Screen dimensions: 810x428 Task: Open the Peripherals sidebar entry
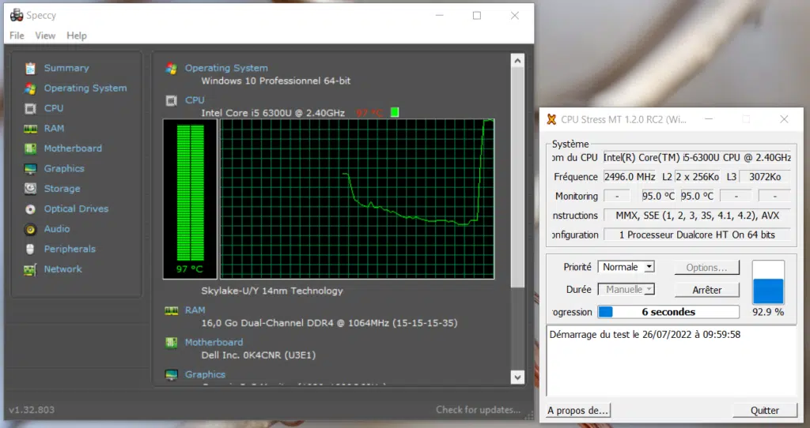(70, 249)
